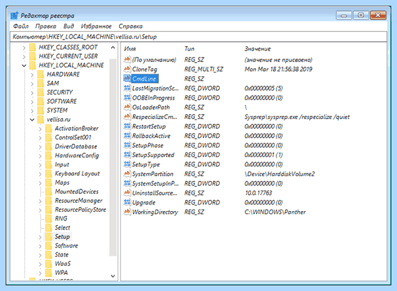Select the WaaS key

(x=63, y=264)
